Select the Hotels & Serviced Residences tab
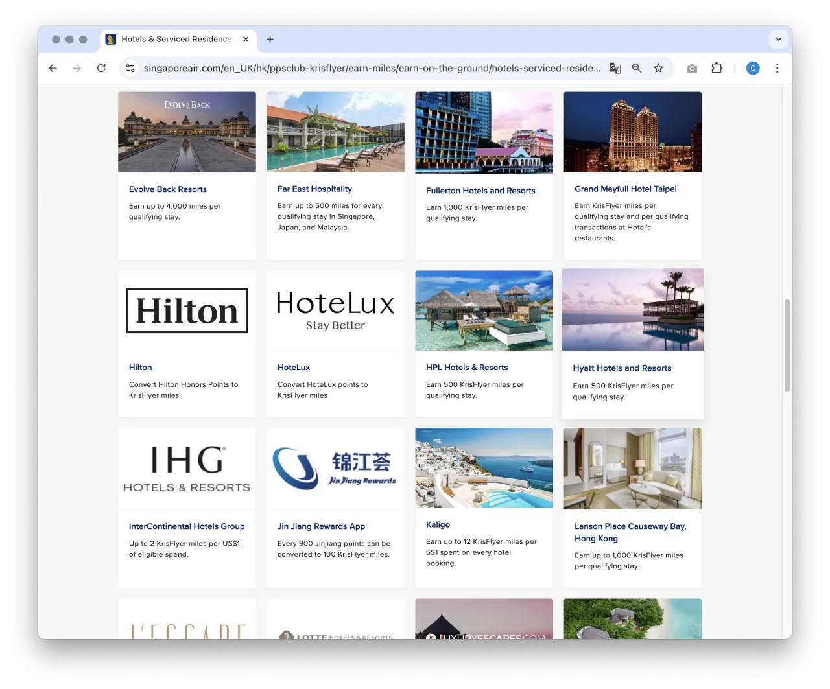 (178, 39)
